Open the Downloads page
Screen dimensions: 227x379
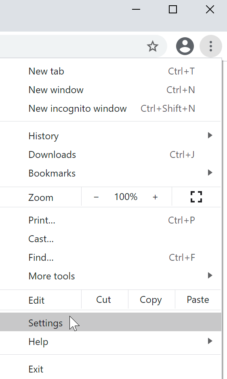[111, 155]
